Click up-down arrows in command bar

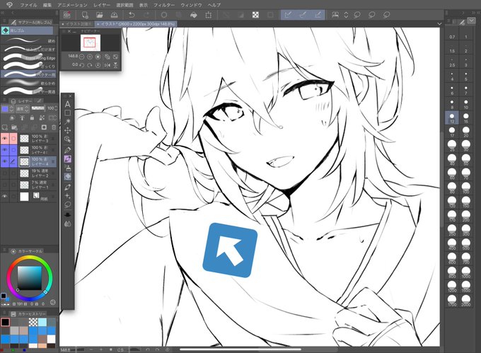[x=346, y=15]
